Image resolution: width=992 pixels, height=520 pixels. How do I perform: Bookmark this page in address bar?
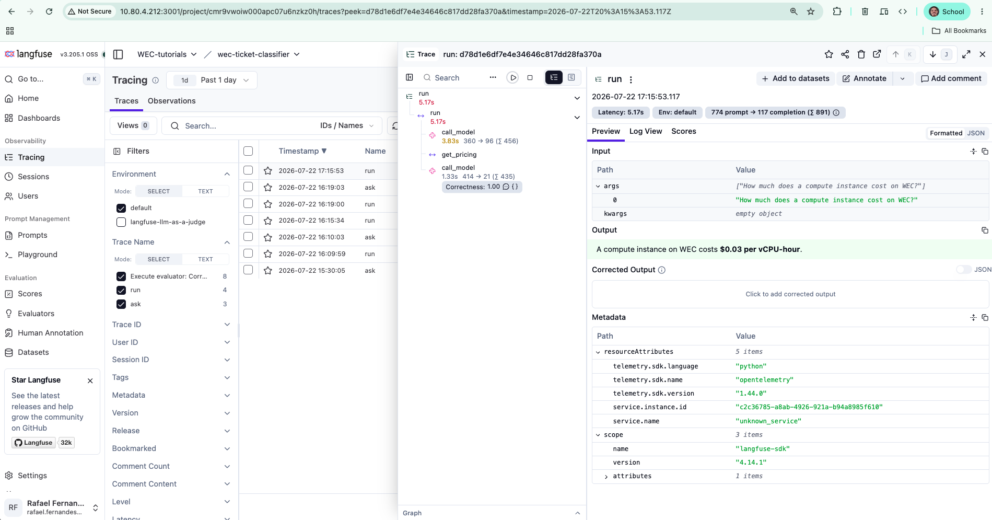811,11
